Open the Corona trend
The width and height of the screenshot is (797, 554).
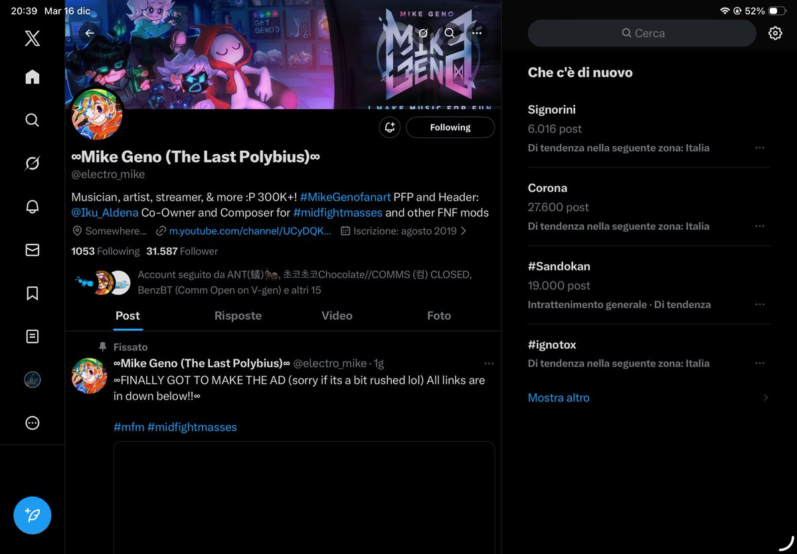coord(649,207)
